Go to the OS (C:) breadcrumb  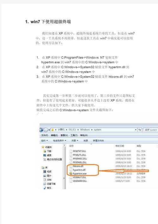coord(72,130)
